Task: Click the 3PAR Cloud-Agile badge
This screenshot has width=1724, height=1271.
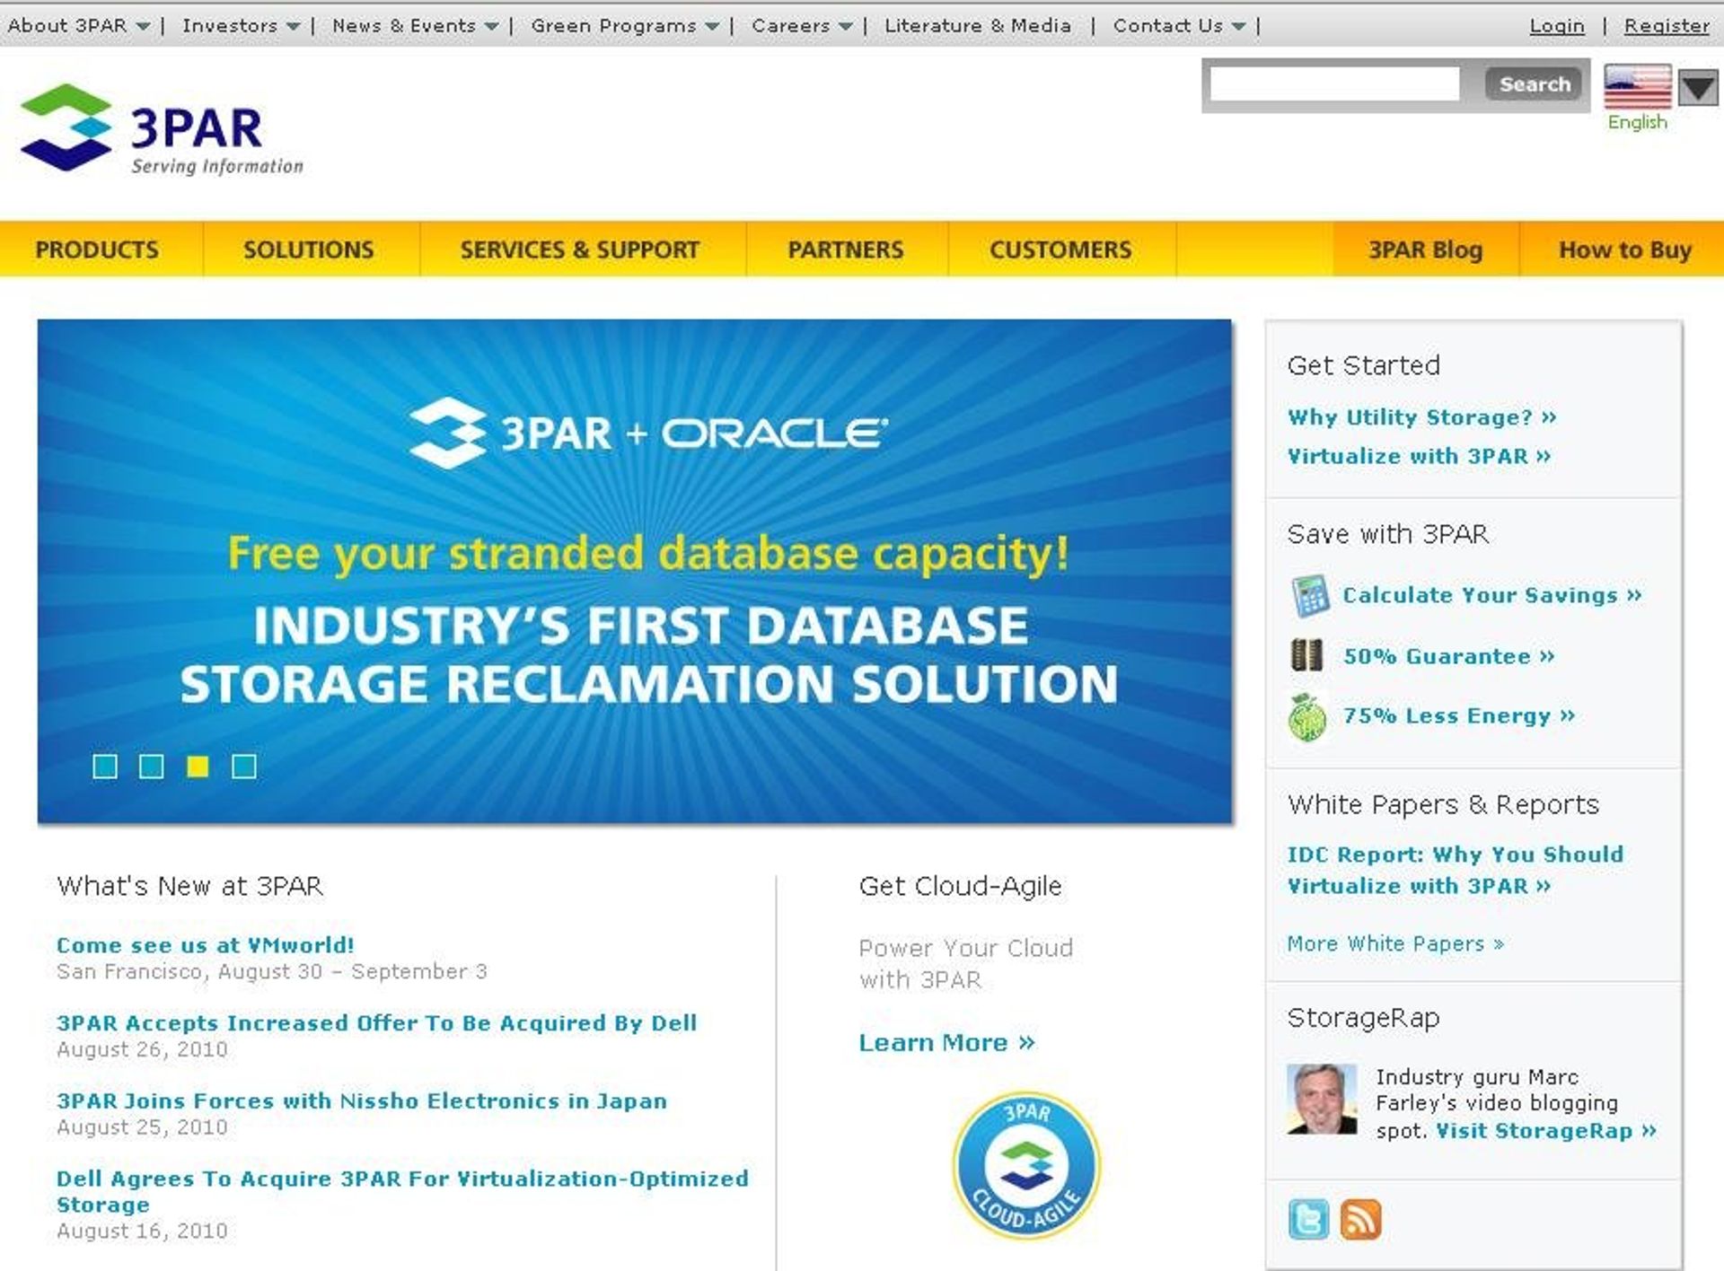Action: click(1026, 1166)
